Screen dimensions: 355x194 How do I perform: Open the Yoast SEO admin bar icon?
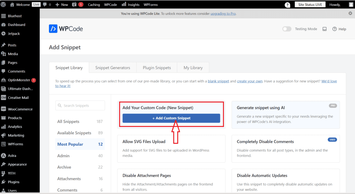coord(74,5)
